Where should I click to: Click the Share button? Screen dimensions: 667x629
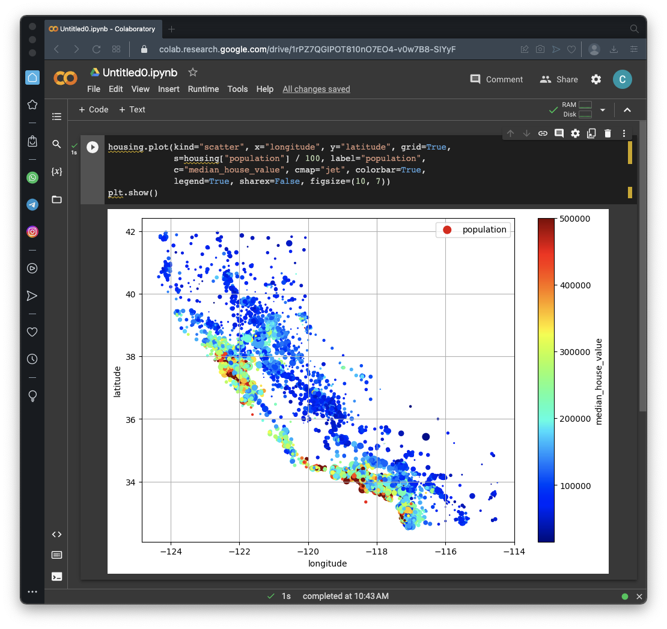tap(559, 79)
